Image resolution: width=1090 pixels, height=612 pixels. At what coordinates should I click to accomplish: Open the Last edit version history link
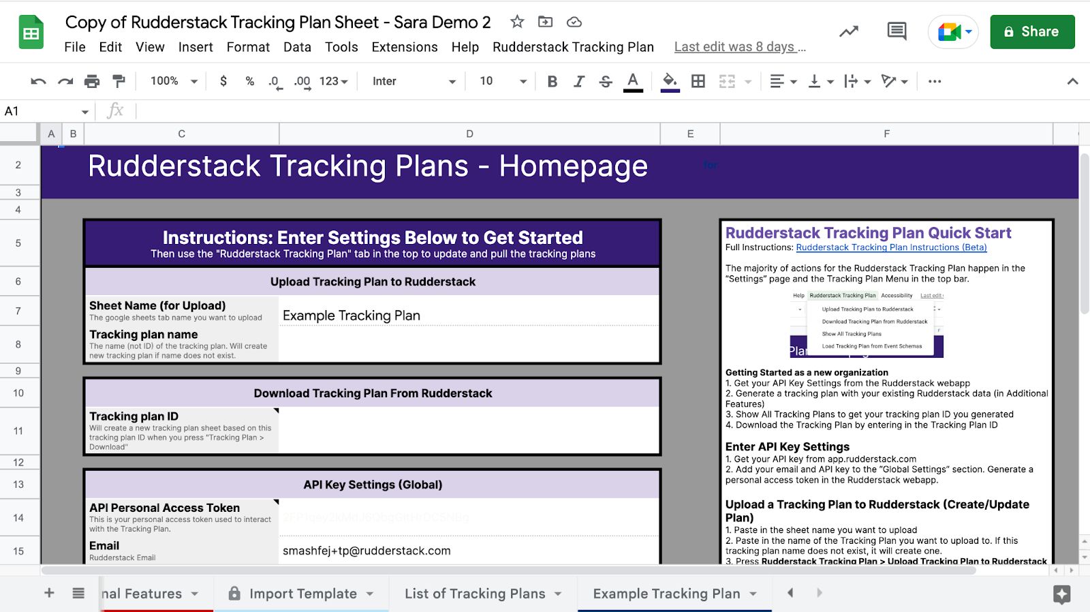[x=740, y=47]
